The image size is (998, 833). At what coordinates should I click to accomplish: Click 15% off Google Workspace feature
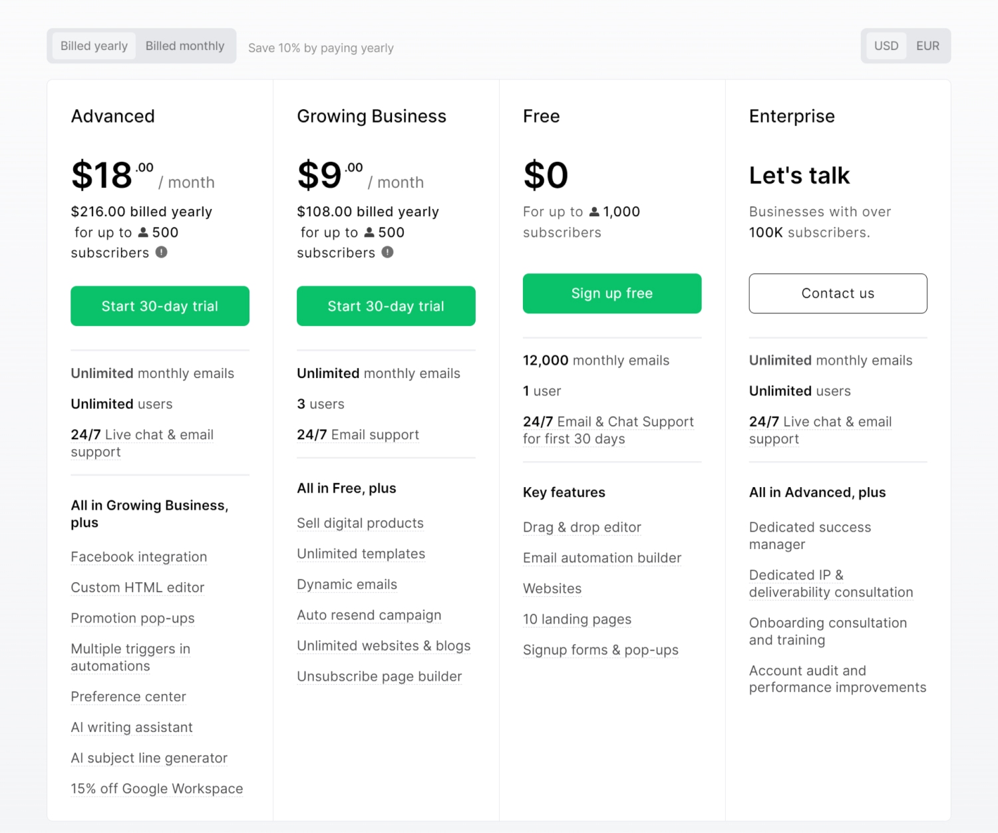coord(157,788)
